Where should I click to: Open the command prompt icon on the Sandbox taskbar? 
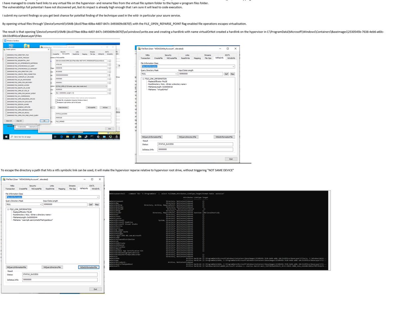pos(92,137)
